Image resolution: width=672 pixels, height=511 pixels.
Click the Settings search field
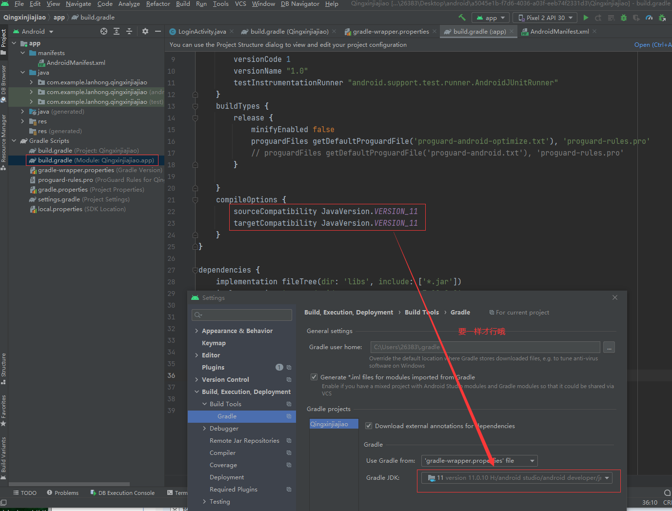[242, 315]
